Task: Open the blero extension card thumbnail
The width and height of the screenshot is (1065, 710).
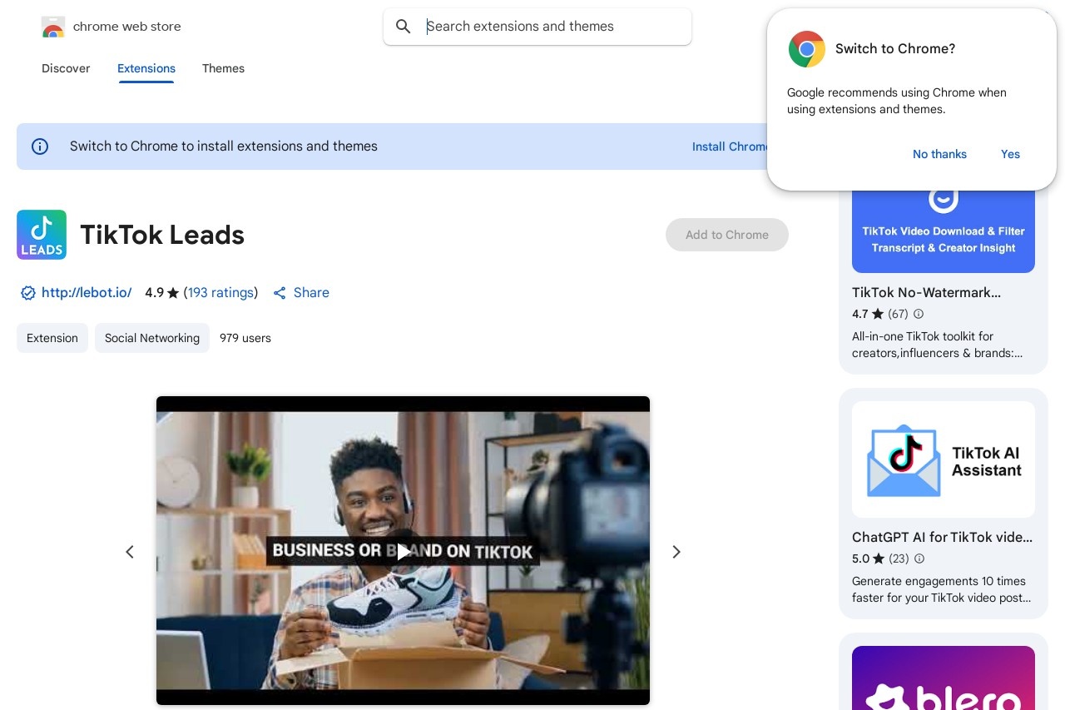Action: pos(944,678)
